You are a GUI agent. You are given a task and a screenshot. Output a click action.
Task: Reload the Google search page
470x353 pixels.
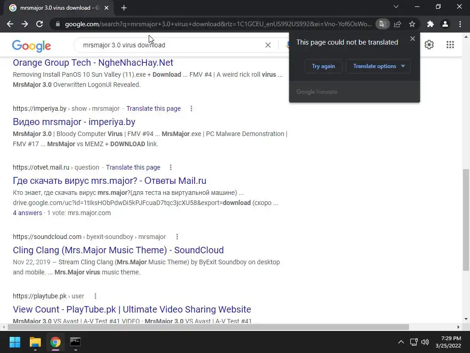click(39, 24)
